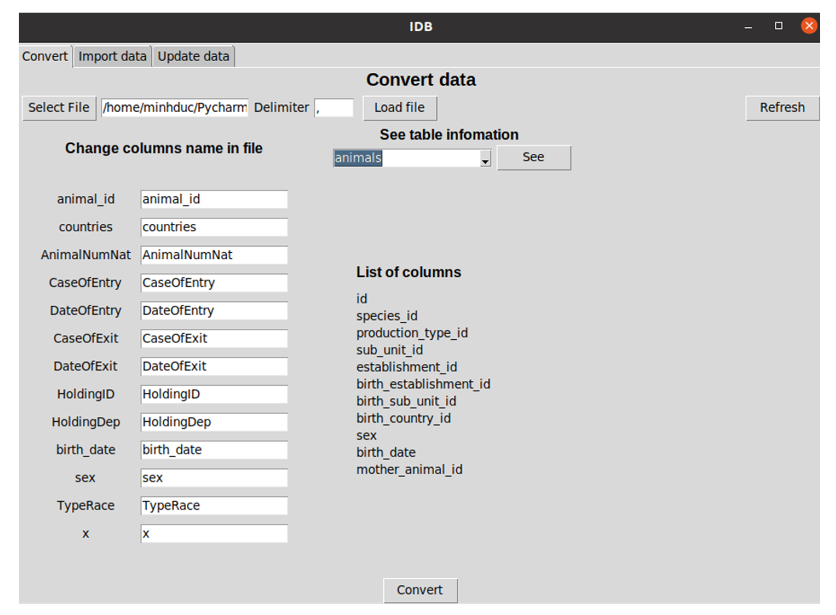Focus the Delimiter input field
The width and height of the screenshot is (836, 615).
[333, 108]
